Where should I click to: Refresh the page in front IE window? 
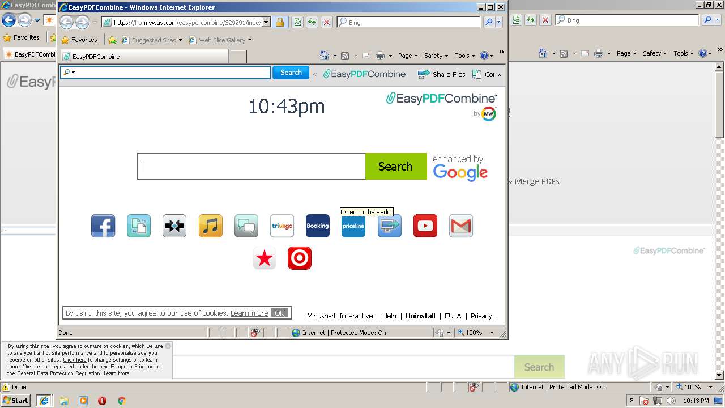click(312, 23)
